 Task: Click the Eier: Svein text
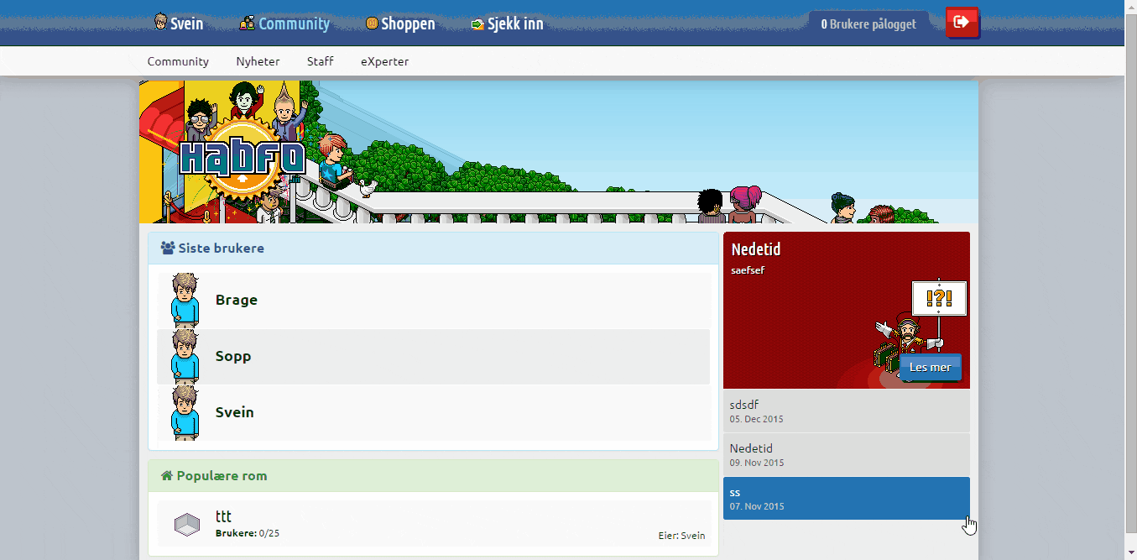click(x=682, y=536)
